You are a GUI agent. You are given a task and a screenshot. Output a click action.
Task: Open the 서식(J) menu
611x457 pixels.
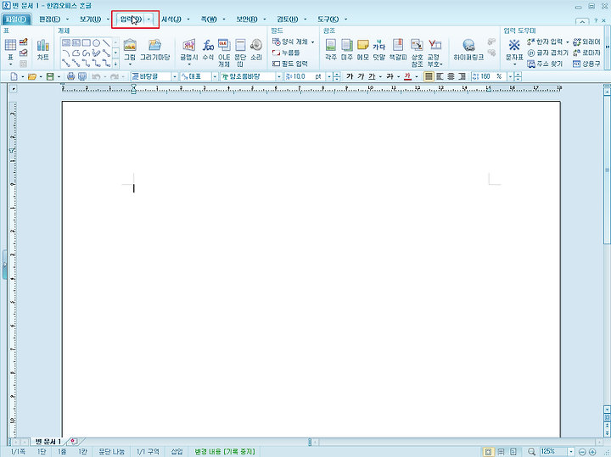pos(171,19)
